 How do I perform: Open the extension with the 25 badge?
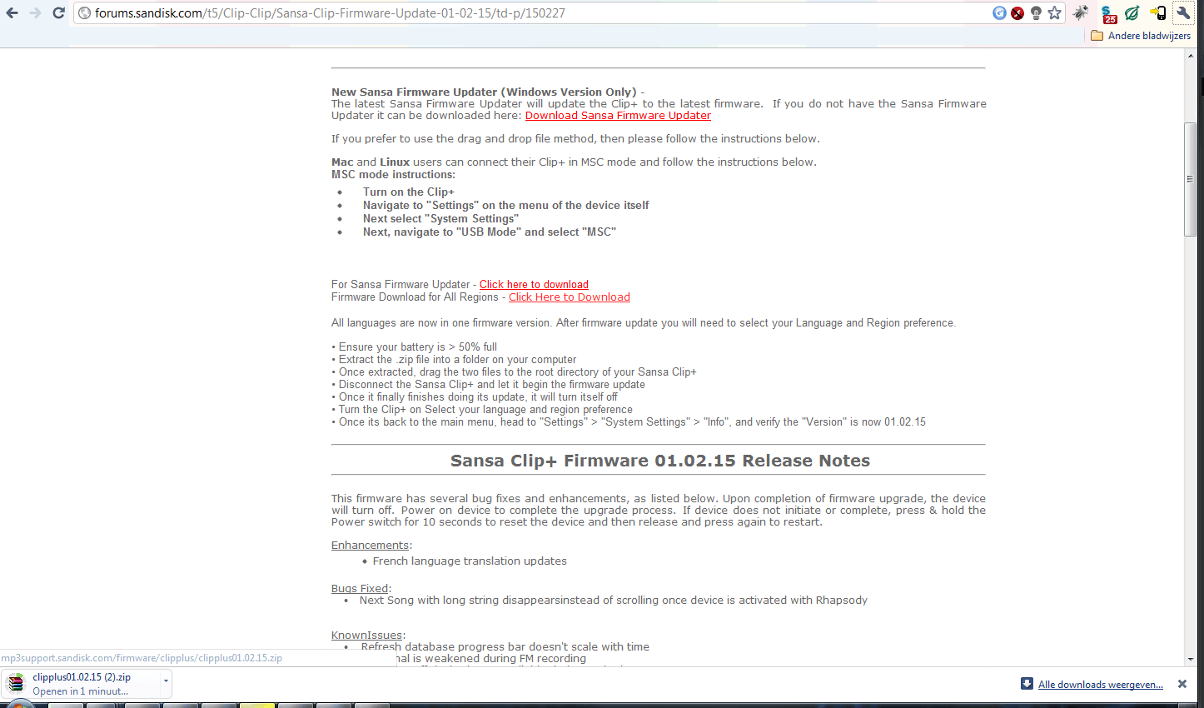[1108, 13]
